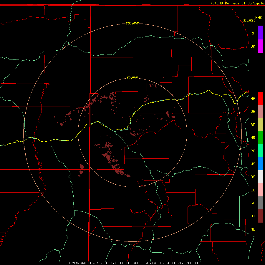Click the 50 NMI range ring label
The width and height of the screenshot is (265, 265).
point(132,78)
